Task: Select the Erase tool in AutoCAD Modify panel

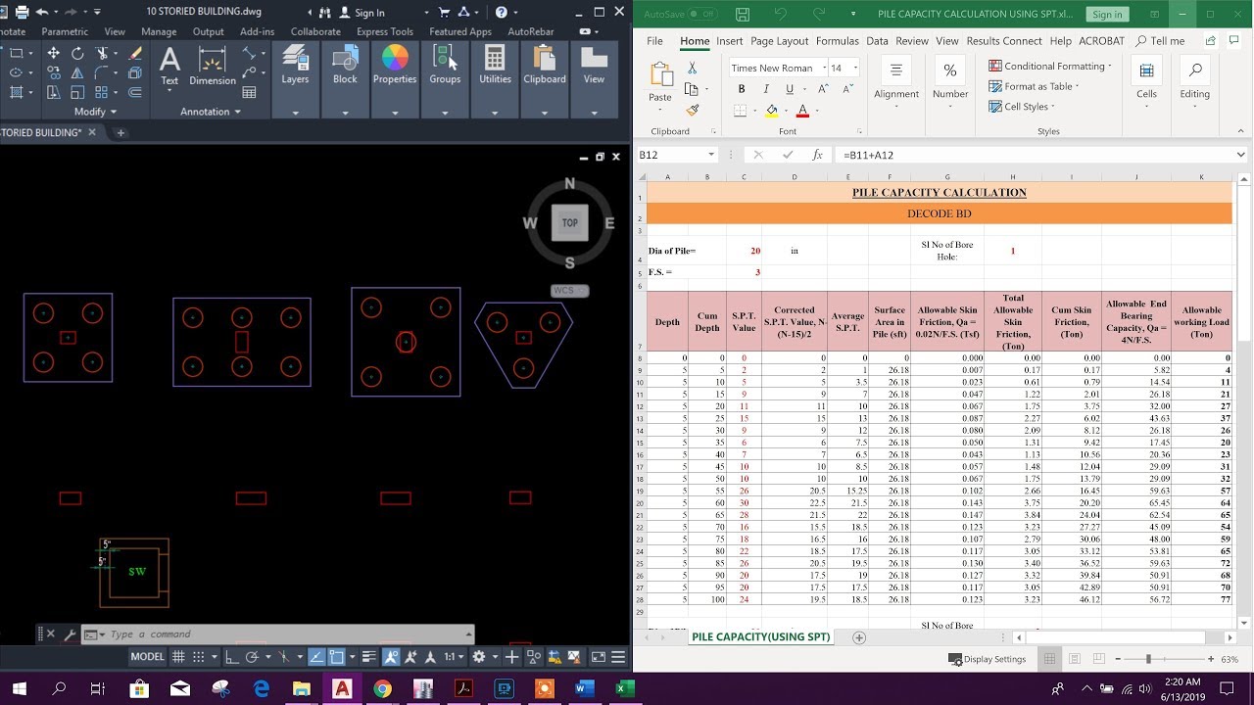Action: [x=135, y=53]
